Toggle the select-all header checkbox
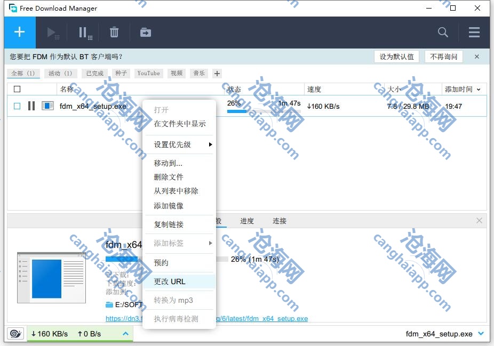Viewport: 494px width, 346px height. click(17, 89)
